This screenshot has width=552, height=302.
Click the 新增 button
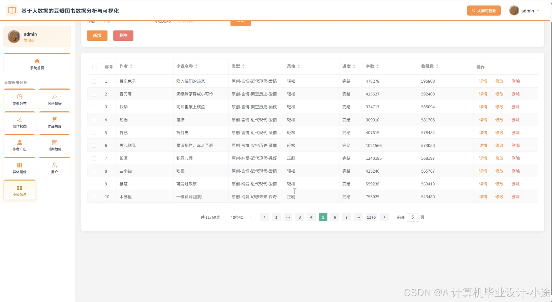point(97,36)
